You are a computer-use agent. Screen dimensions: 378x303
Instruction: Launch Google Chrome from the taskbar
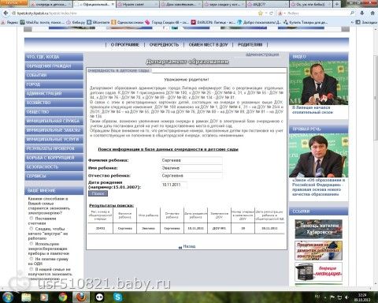63,297
